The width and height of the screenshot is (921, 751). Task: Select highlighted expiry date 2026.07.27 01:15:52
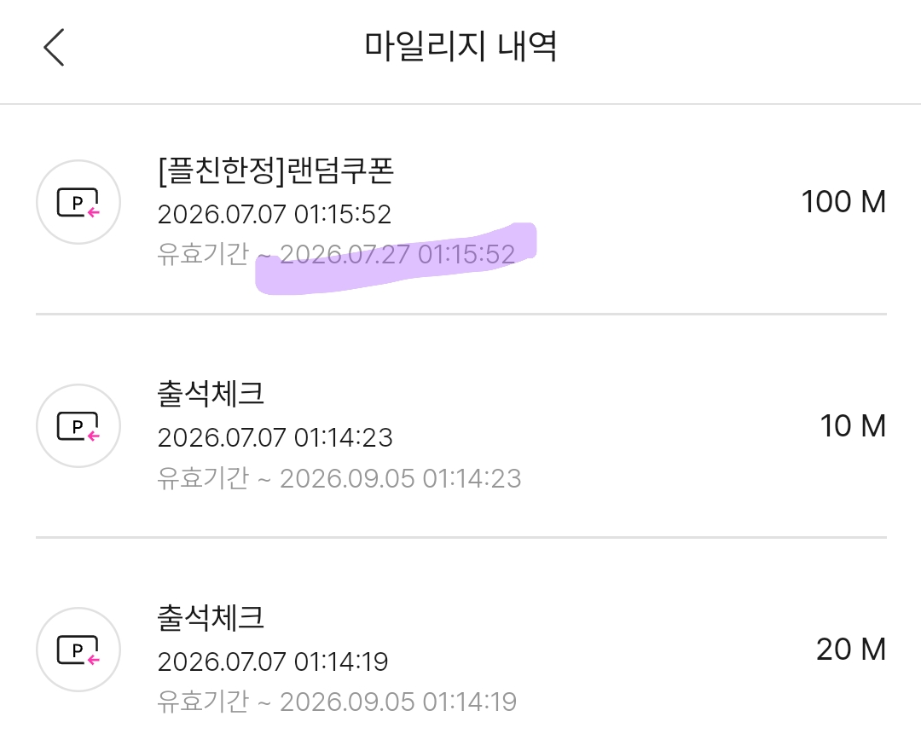tap(397, 254)
